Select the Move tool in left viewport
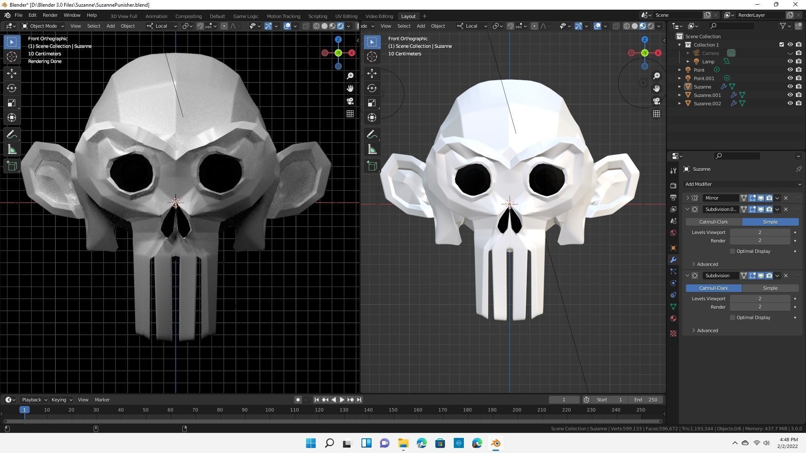Viewport: 806px width, 453px height. 12,73
